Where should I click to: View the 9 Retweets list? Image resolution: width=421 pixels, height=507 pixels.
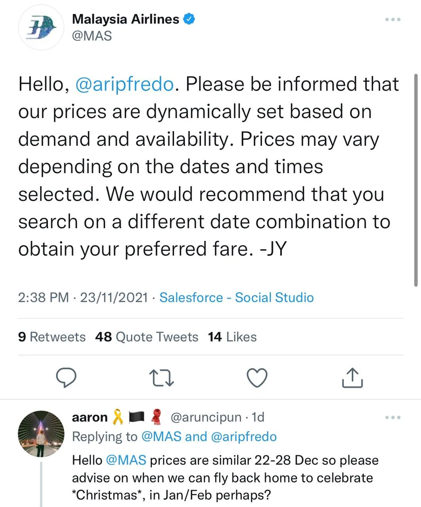[x=52, y=337]
